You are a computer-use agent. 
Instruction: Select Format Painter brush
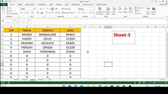click(7, 14)
